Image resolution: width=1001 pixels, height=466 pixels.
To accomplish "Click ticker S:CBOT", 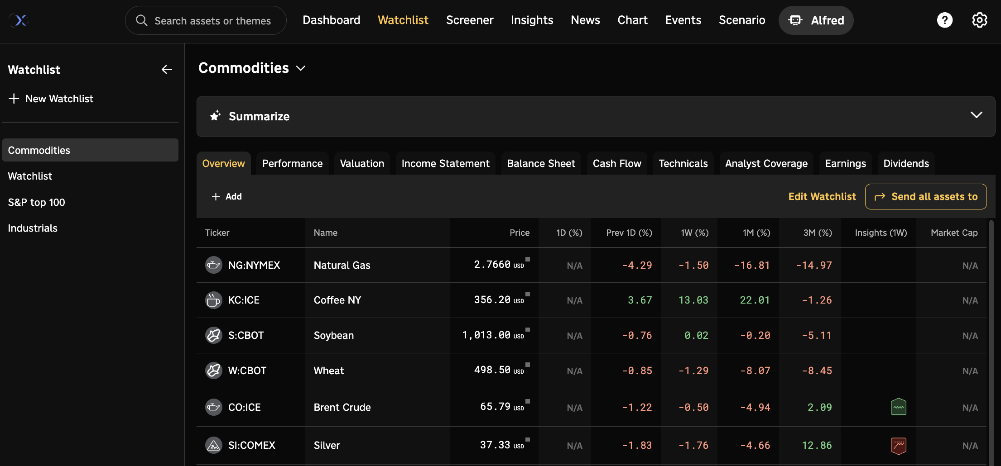I will pos(246,336).
